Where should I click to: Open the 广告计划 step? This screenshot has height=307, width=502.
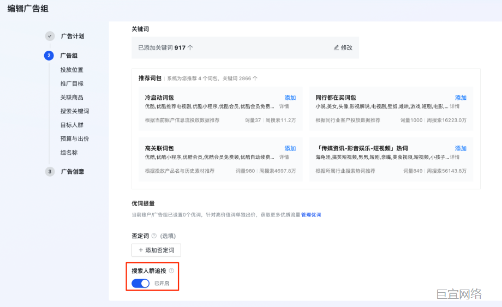[x=73, y=36]
